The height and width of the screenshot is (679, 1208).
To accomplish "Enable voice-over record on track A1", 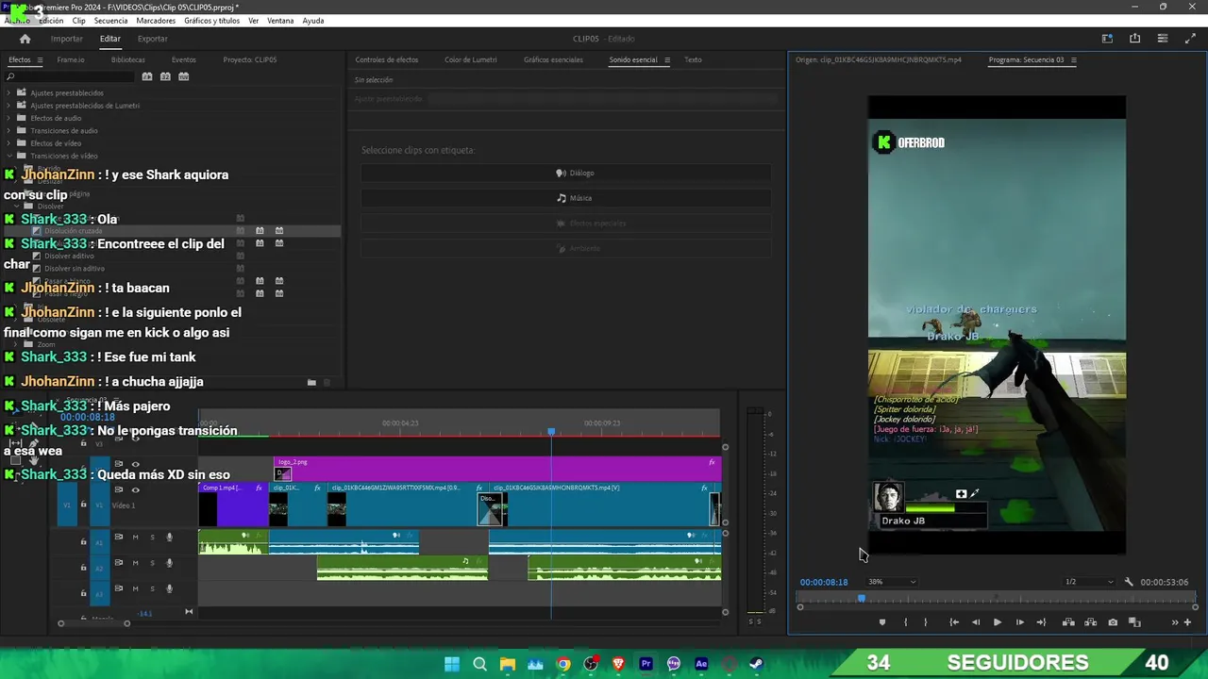I will 170,538.
